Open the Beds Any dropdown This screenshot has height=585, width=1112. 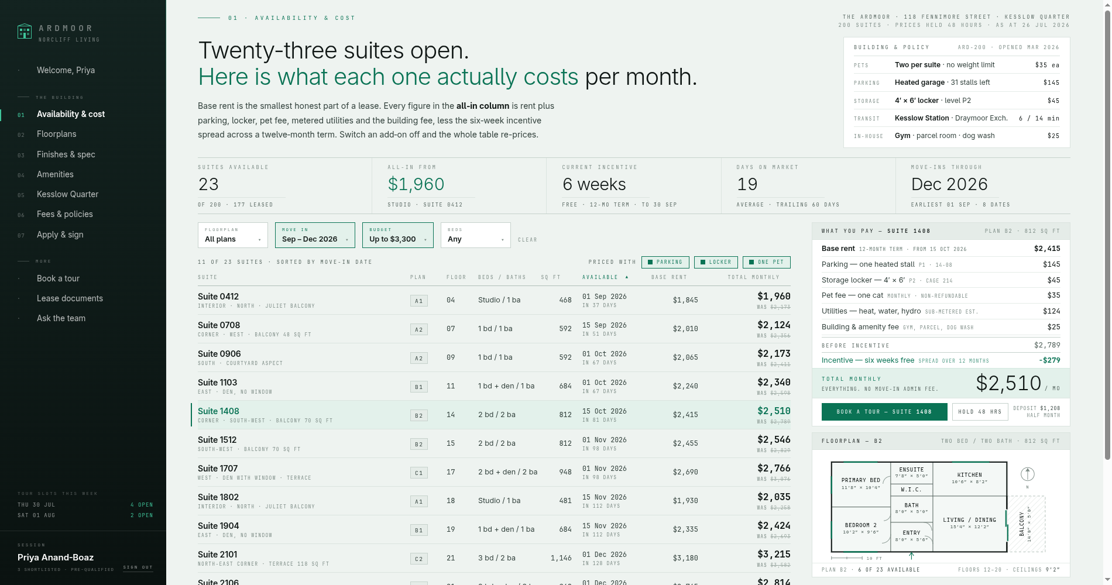click(476, 235)
